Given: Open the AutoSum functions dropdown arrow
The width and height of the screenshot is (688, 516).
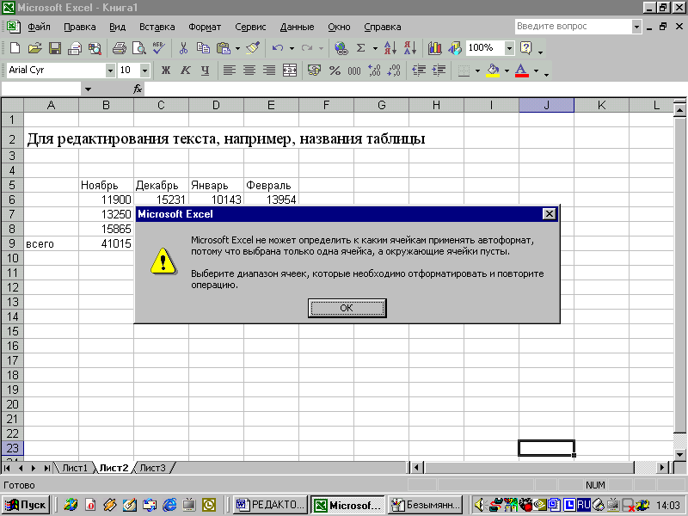Looking at the screenshot, I should (x=375, y=48).
